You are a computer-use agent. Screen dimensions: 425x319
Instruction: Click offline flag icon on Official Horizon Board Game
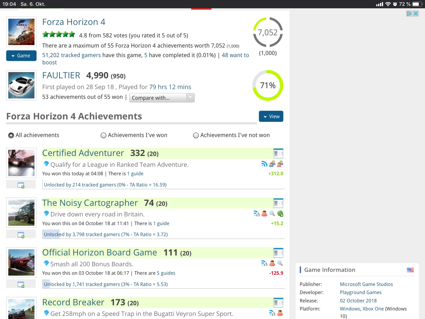tap(264, 263)
